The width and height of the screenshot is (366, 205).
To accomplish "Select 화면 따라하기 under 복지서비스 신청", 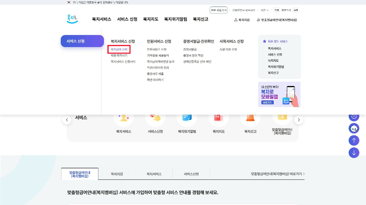I will point(119,55).
